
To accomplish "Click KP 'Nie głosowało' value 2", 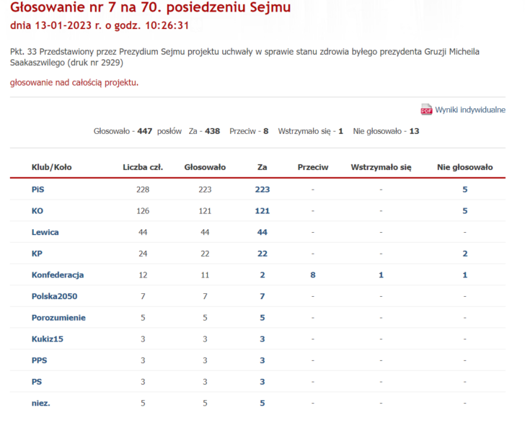I will [464, 254].
